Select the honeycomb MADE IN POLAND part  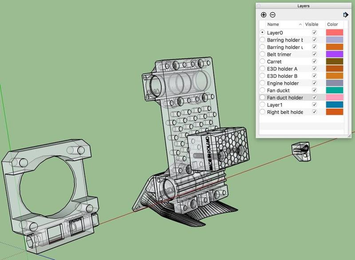click(218, 150)
